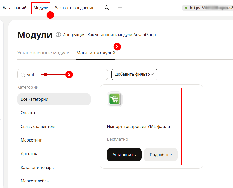Click the magnifier icon inside module search field
Viewport: 233px width, 188px height.
(x=23, y=75)
